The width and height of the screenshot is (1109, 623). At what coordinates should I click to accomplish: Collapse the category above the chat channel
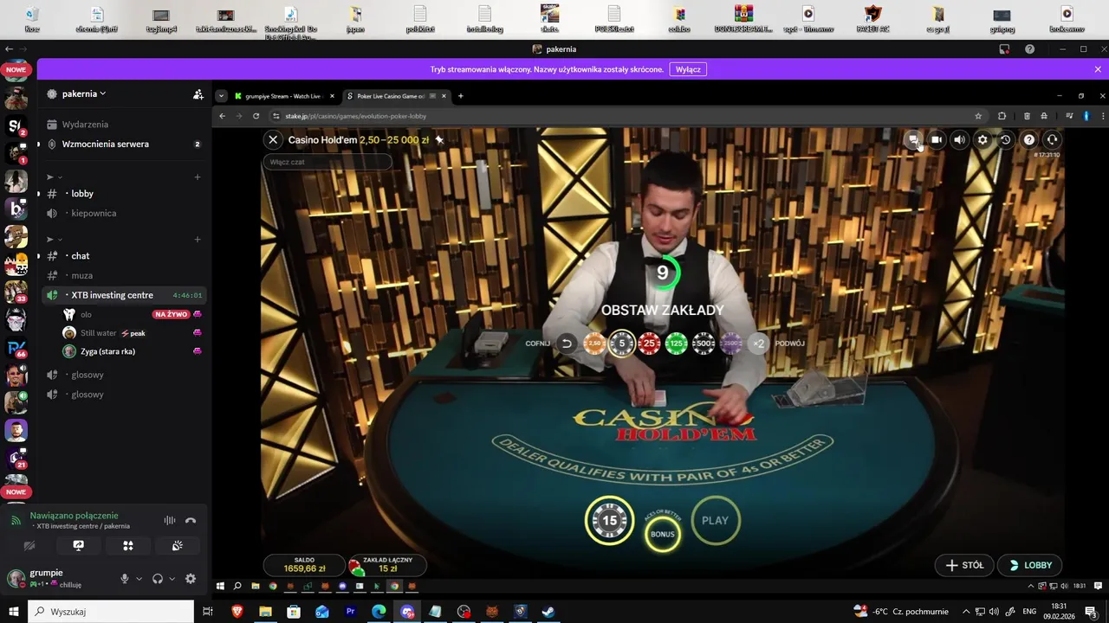click(54, 240)
